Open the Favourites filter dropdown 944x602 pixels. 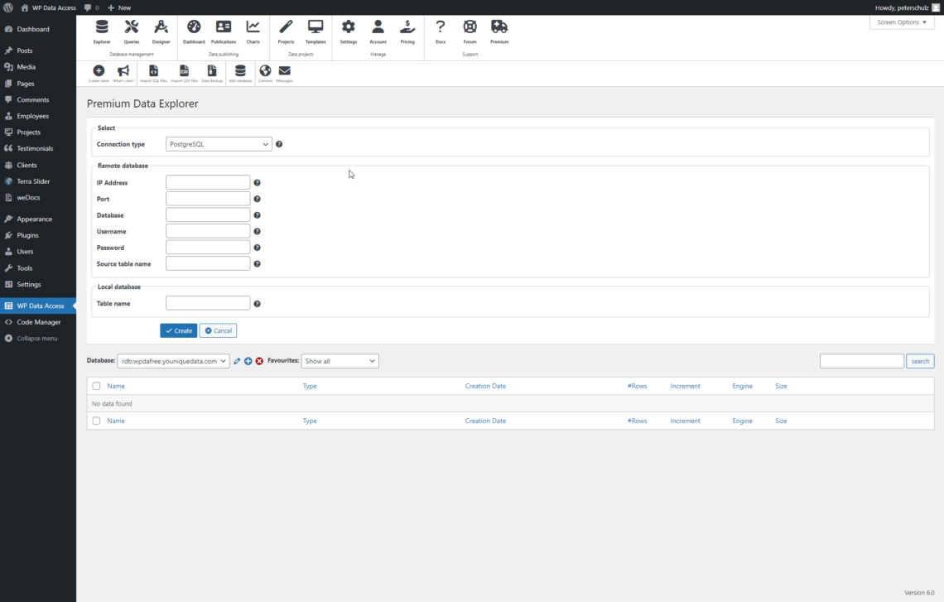[x=340, y=361]
